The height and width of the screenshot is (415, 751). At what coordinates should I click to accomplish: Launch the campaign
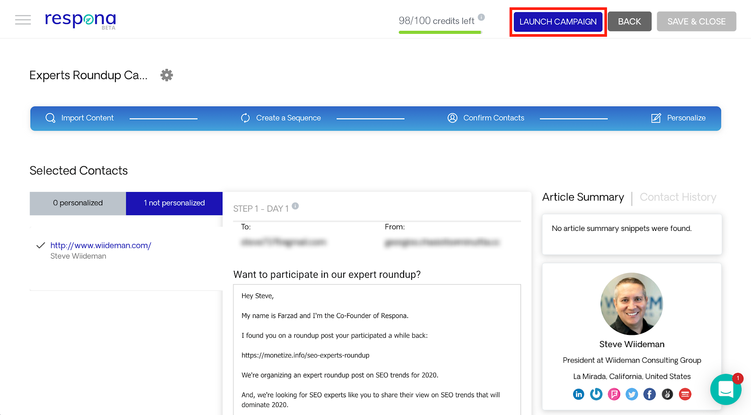tap(558, 22)
